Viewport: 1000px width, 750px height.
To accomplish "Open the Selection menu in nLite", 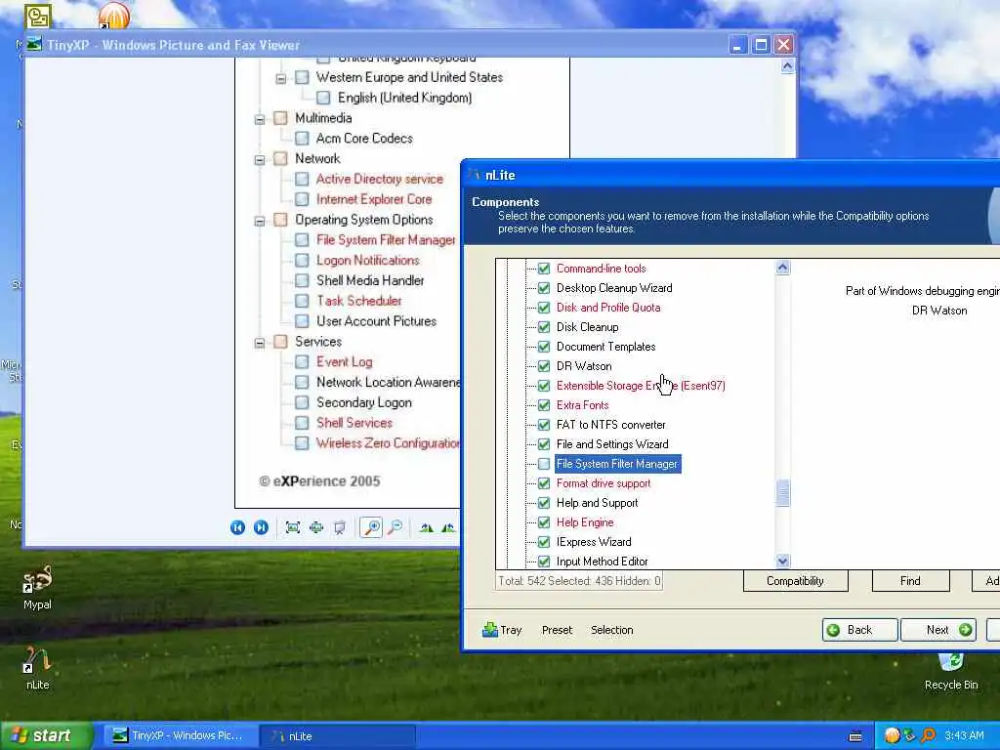I will (611, 630).
